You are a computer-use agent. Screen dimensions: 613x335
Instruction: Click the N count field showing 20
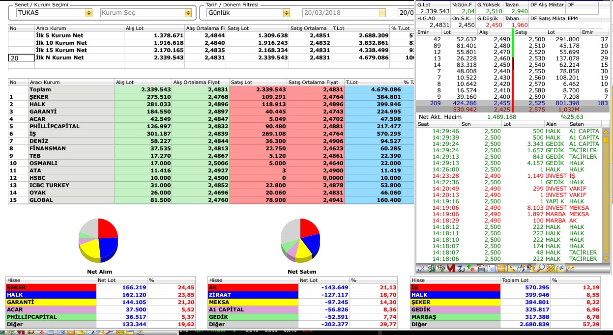(21, 58)
